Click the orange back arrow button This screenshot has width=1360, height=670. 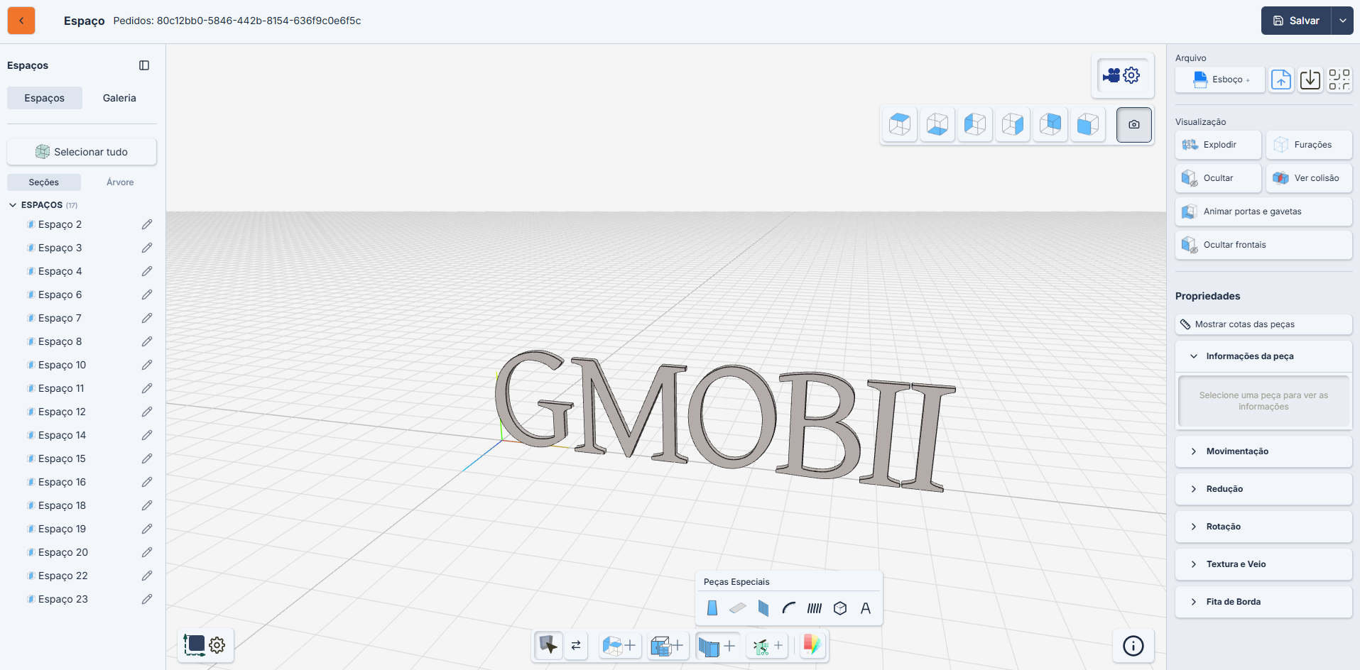pyautogui.click(x=21, y=21)
